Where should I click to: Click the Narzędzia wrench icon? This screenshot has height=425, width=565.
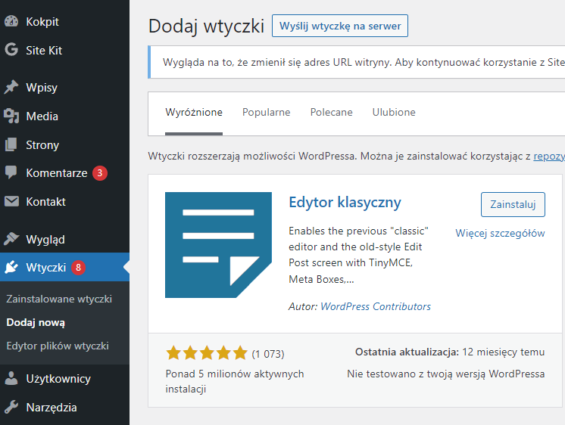pos(11,407)
